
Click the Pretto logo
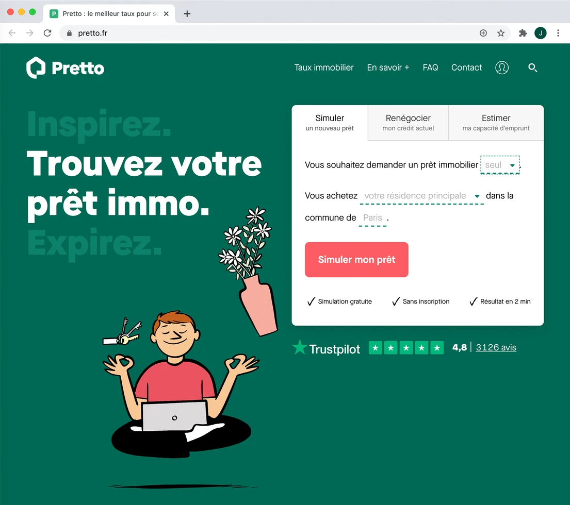pos(65,68)
